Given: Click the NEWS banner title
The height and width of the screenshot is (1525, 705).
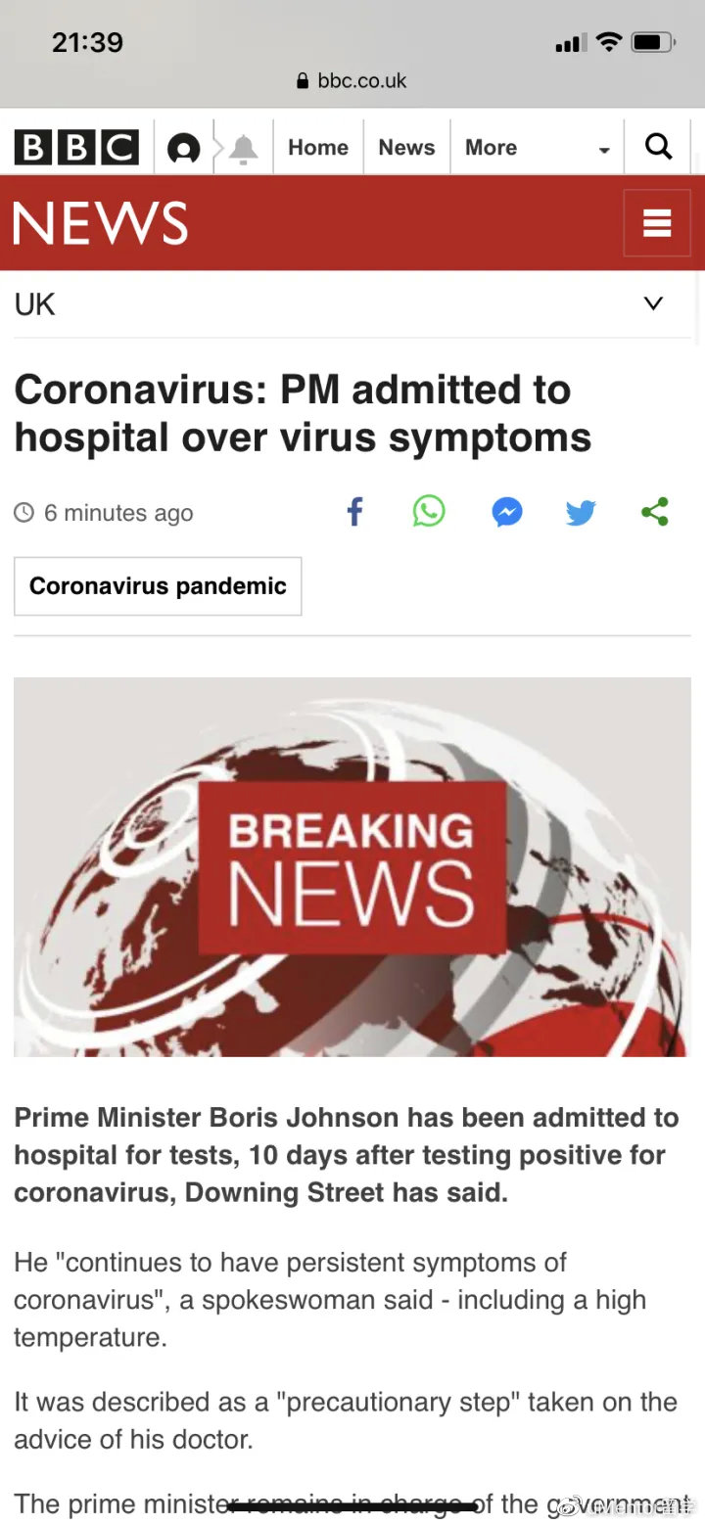Looking at the screenshot, I should [x=100, y=223].
